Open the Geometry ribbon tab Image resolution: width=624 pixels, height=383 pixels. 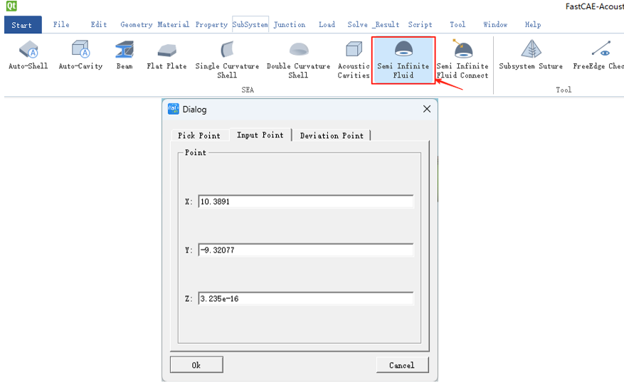point(137,25)
